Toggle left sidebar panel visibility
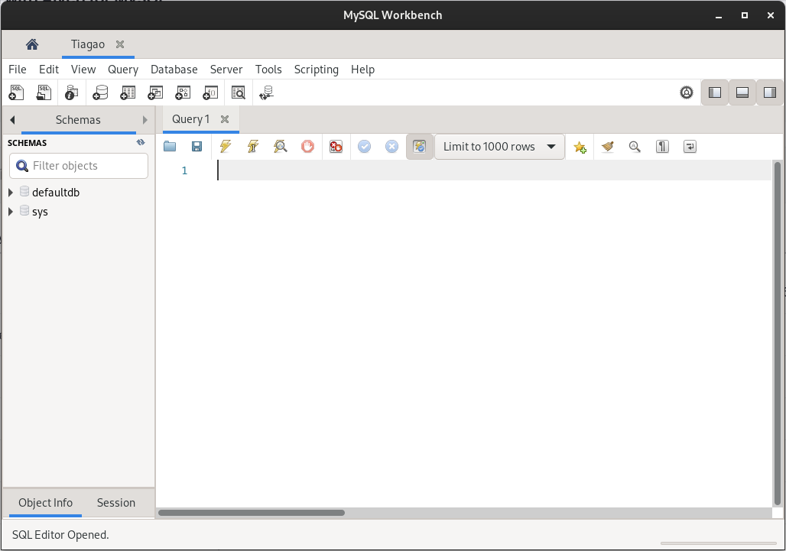The image size is (786, 551). [x=715, y=92]
